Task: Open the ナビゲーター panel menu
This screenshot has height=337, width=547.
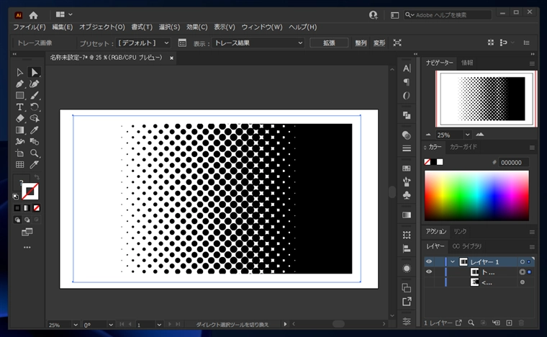Action: tap(532, 63)
